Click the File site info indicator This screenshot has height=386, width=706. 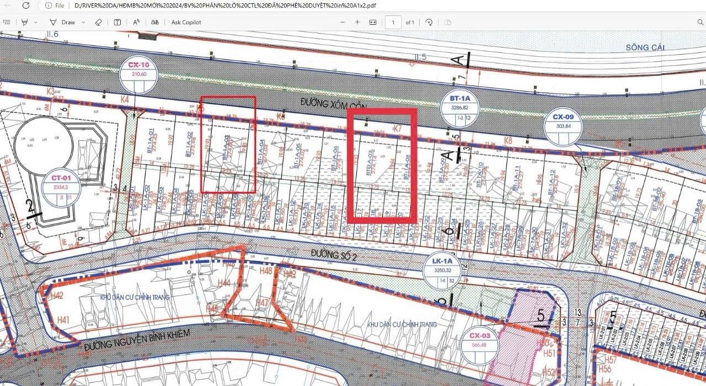click(54, 6)
